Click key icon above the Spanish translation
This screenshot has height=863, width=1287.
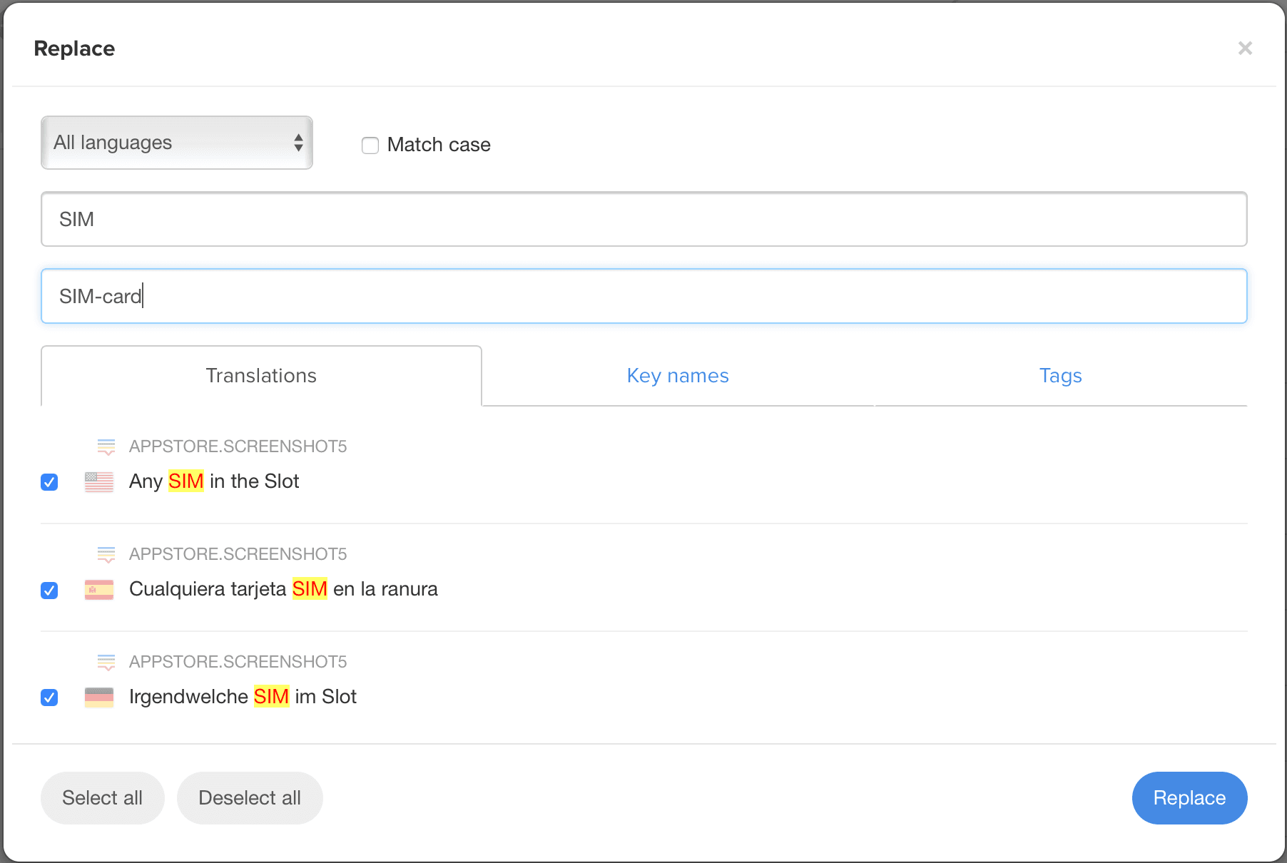pyautogui.click(x=106, y=555)
